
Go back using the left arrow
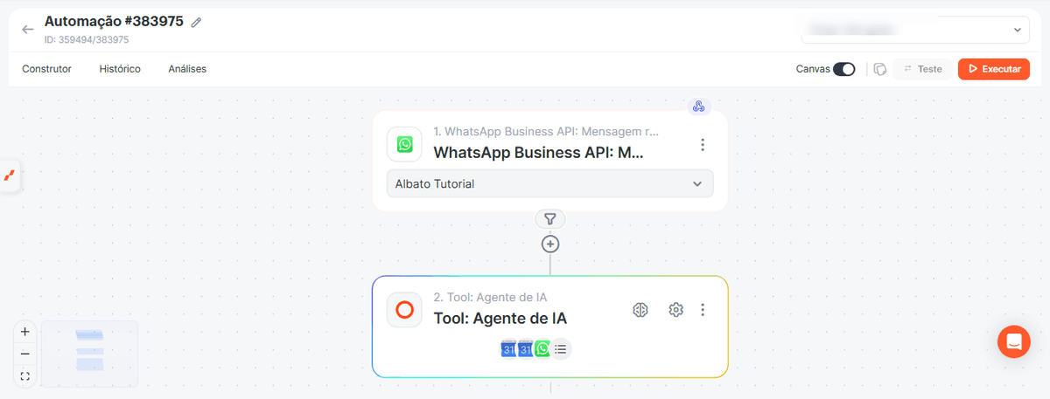[28, 30]
